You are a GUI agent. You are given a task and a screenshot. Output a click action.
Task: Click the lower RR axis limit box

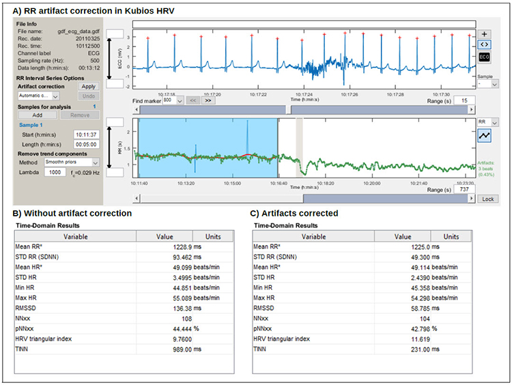[115, 172]
